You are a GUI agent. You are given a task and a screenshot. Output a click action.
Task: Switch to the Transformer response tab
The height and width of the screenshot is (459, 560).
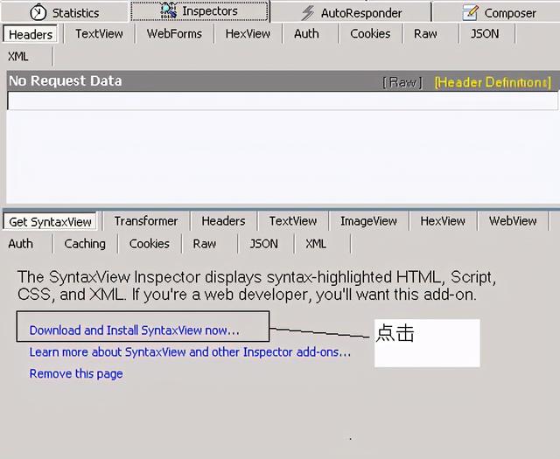coord(145,221)
